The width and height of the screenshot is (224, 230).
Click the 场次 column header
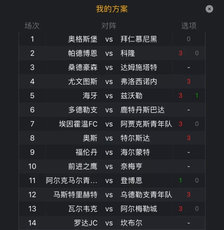[32, 26]
